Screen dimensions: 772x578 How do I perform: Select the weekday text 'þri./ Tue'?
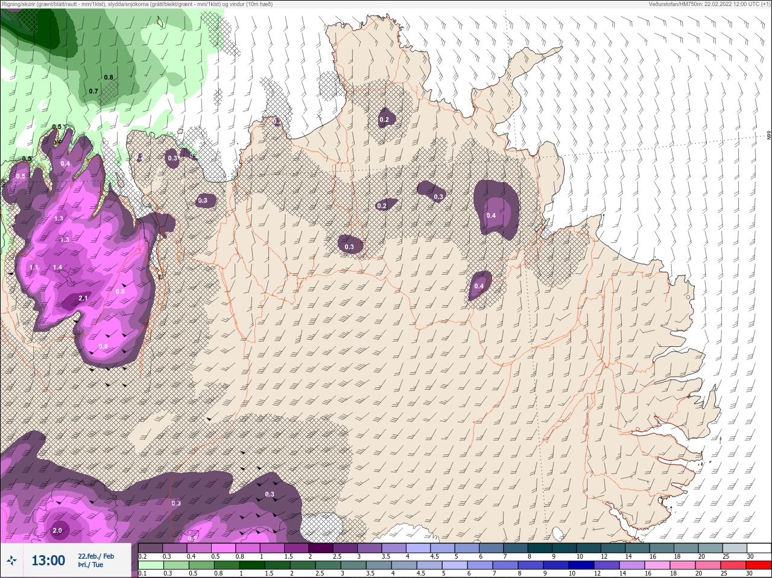pos(90,565)
